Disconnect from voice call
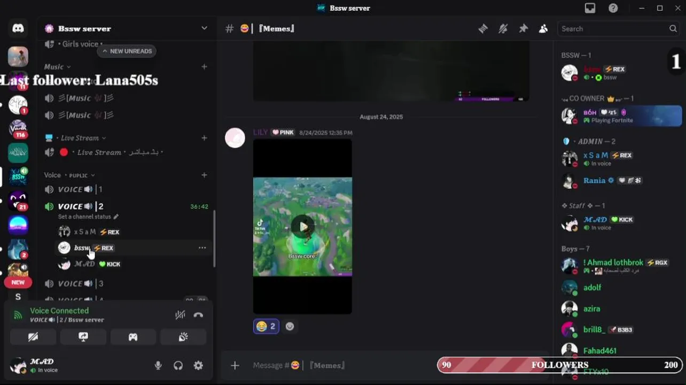Screen dimensions: 686x385 [198, 315]
